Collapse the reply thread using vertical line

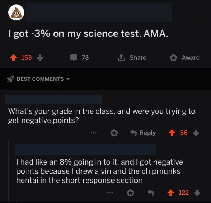9,172
